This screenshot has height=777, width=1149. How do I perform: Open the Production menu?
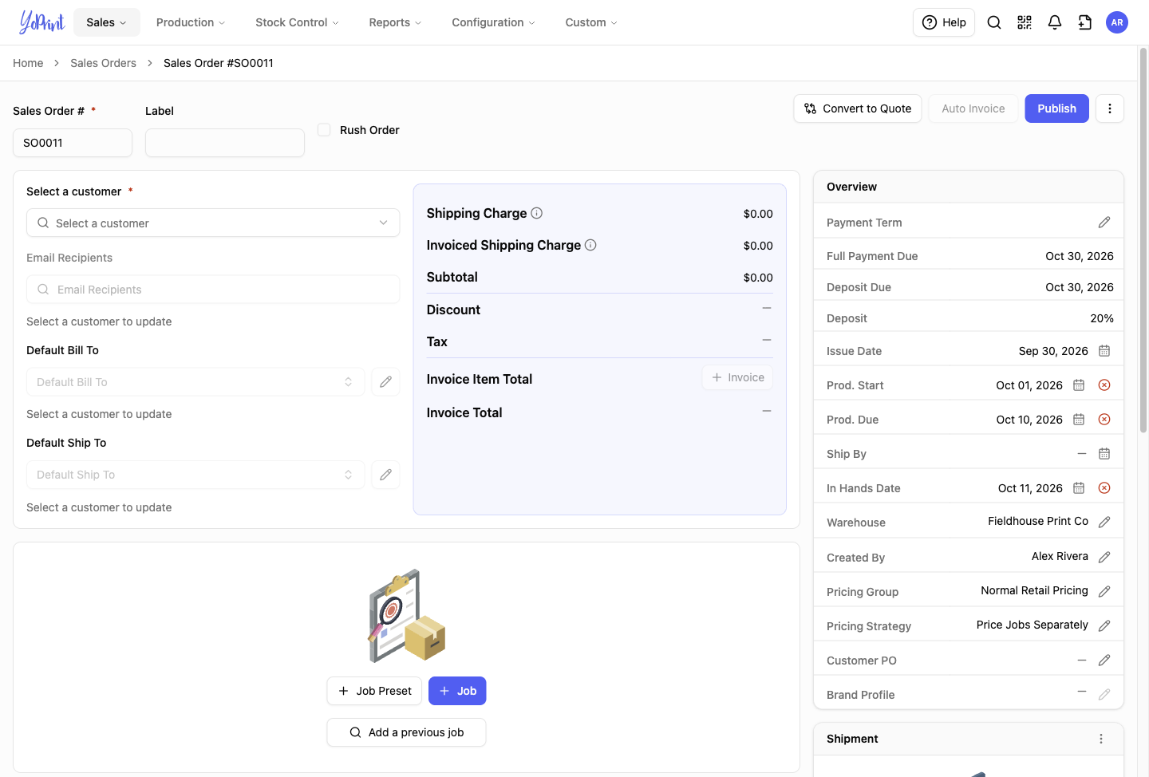(x=191, y=22)
